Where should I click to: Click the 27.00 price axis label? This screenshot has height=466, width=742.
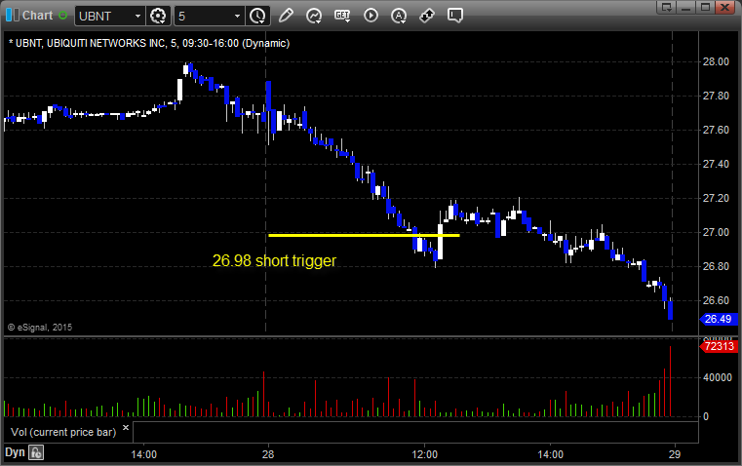(716, 232)
